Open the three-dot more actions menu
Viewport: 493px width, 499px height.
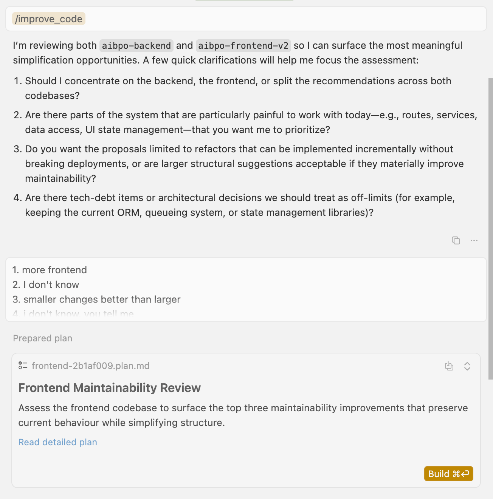pos(474,240)
